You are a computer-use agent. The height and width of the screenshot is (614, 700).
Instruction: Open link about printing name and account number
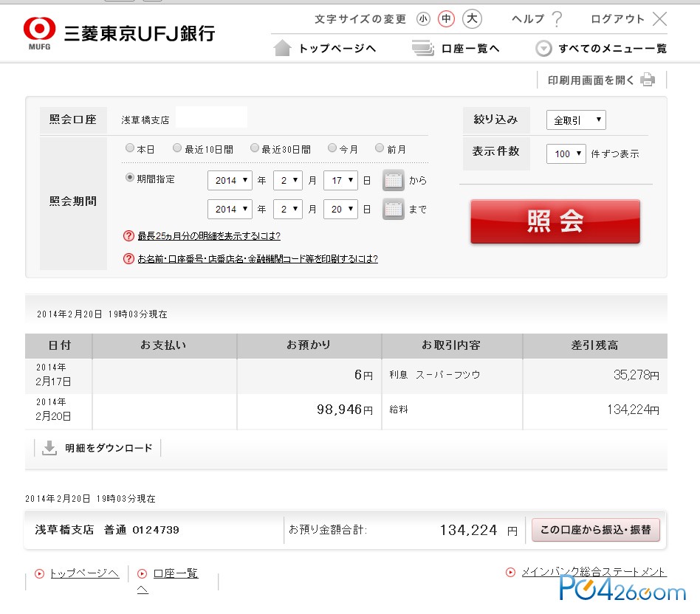(258, 259)
